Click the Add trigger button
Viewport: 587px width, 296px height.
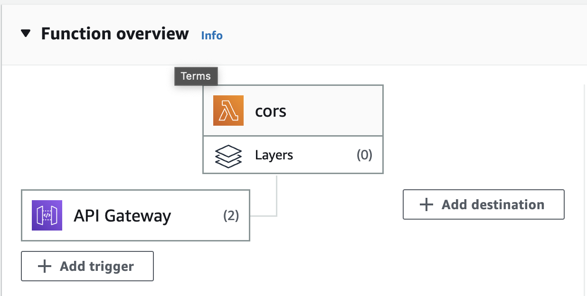(x=87, y=266)
